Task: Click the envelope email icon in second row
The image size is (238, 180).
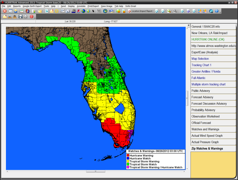Action: coord(5,17)
